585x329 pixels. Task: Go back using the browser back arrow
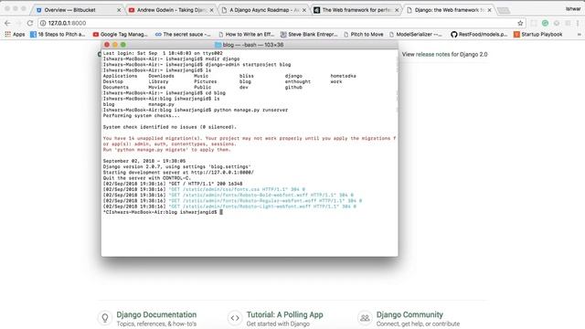pyautogui.click(x=7, y=23)
